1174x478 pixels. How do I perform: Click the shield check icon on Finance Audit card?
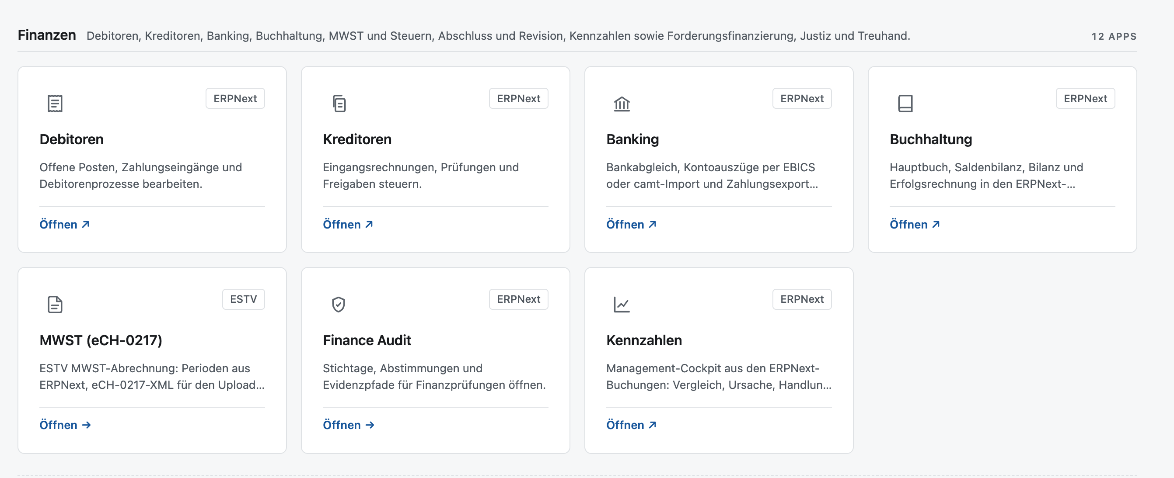(338, 304)
